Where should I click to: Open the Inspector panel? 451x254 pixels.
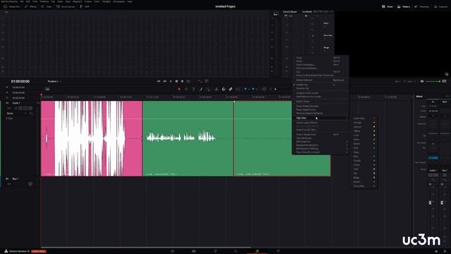441,6
